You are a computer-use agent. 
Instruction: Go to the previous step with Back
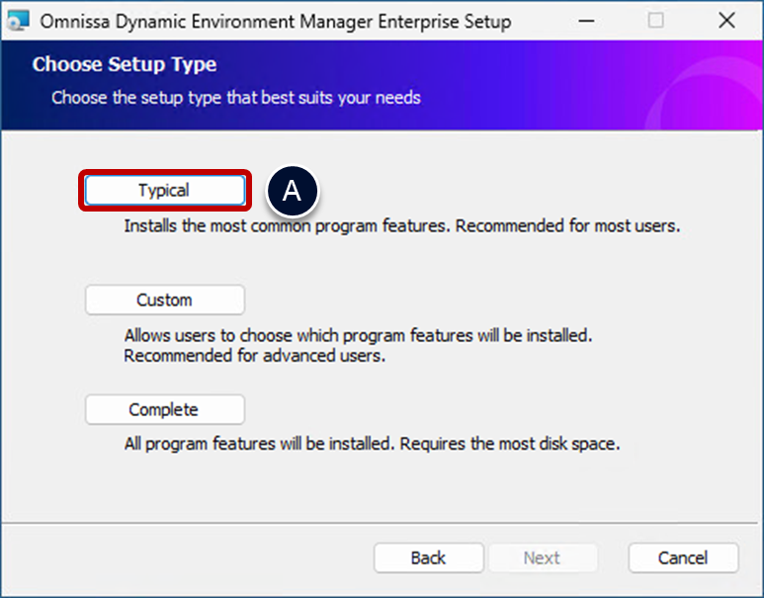pyautogui.click(x=428, y=557)
